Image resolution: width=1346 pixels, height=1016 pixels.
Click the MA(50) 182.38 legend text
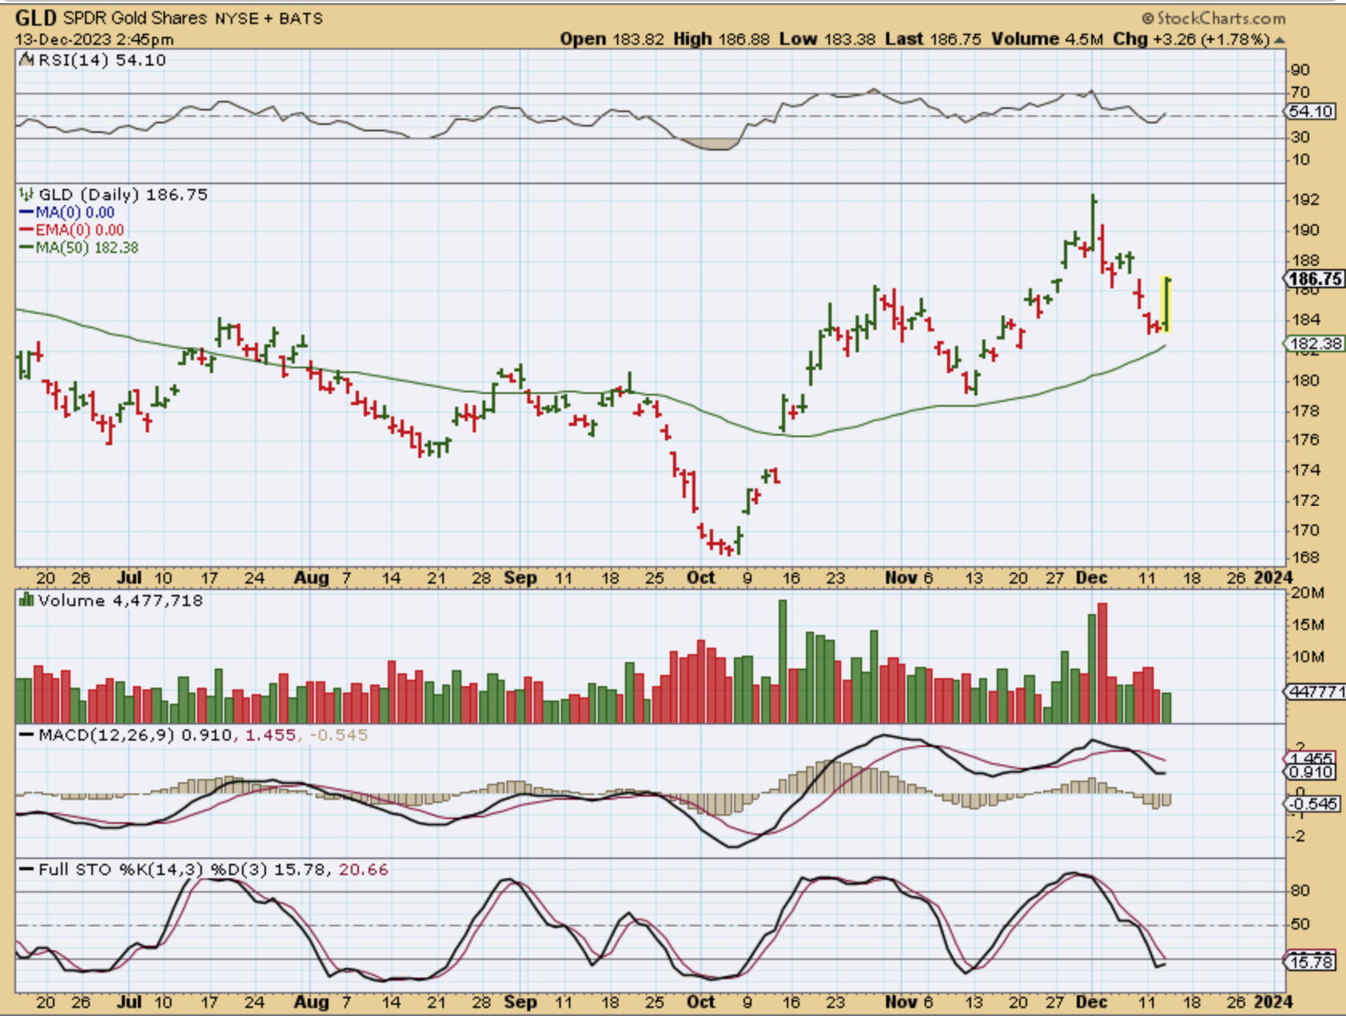(87, 248)
